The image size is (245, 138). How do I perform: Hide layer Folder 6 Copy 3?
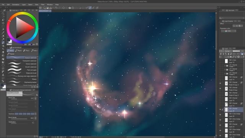[220, 84]
